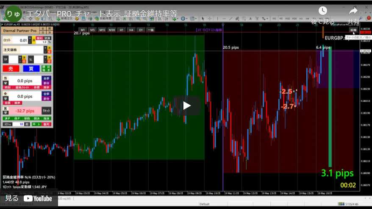Click the clock periodicity icon in toolbar
The image size is (372, 209).
[183, 19]
